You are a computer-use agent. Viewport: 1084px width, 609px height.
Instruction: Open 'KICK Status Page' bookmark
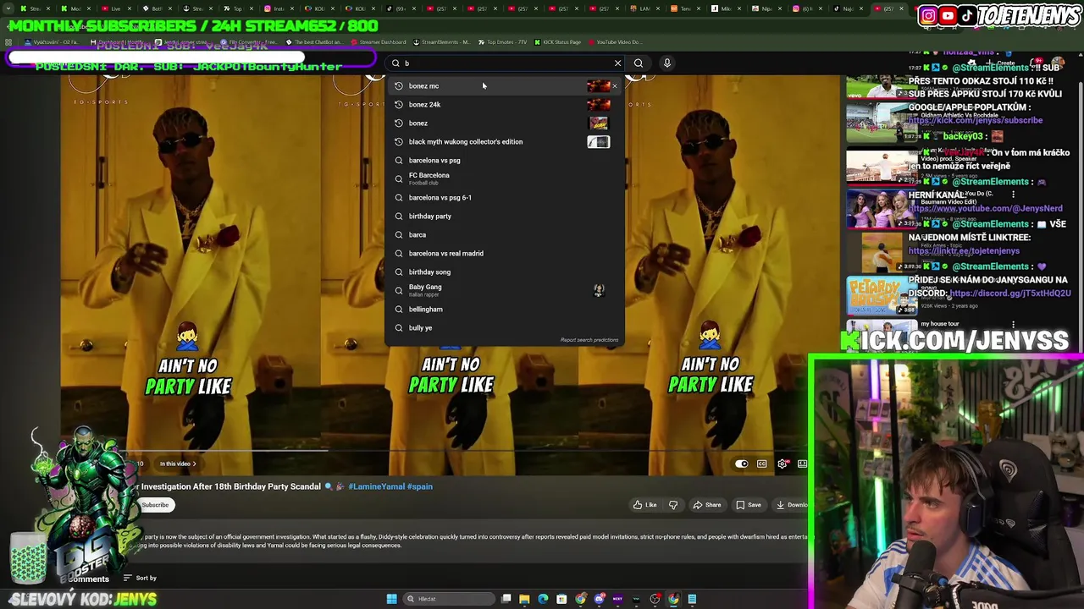(559, 42)
